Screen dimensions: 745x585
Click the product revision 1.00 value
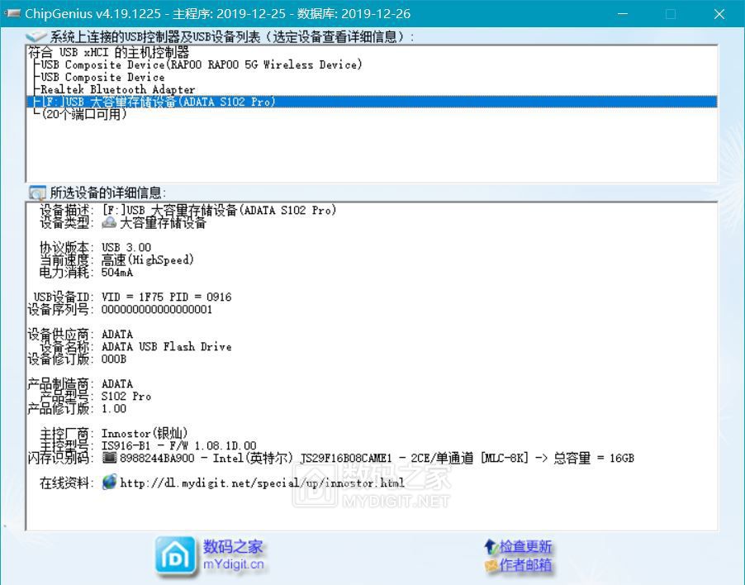[x=114, y=408]
